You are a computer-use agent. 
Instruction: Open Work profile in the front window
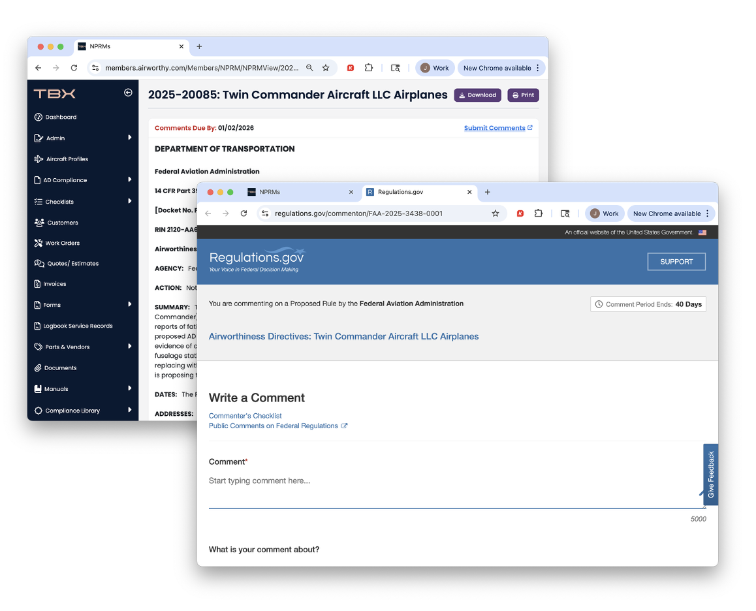(x=605, y=213)
